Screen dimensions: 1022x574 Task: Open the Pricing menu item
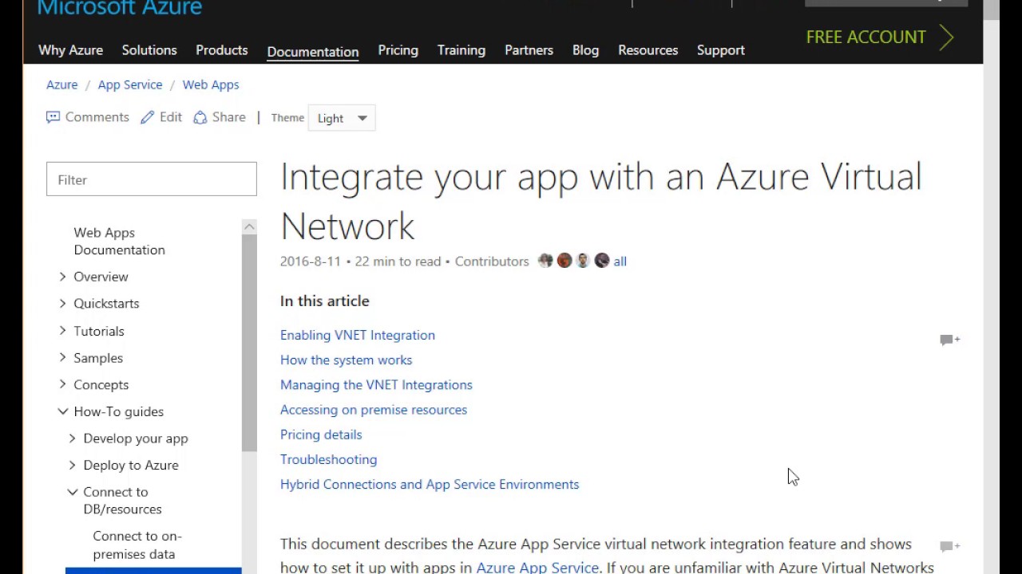[x=398, y=50]
